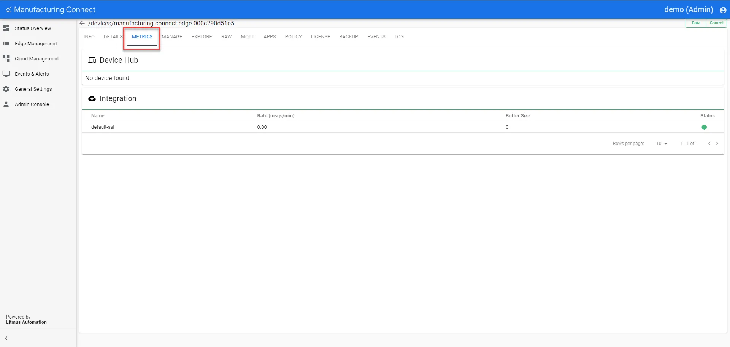
Task: Click the Events & Alerts monitor icon
Action: click(x=6, y=74)
